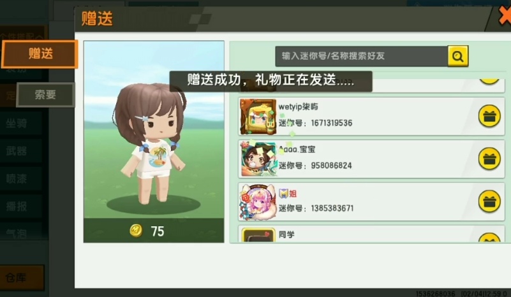Open Aaaa.宝宝 avatar picture
511x297 pixels.
point(259,159)
